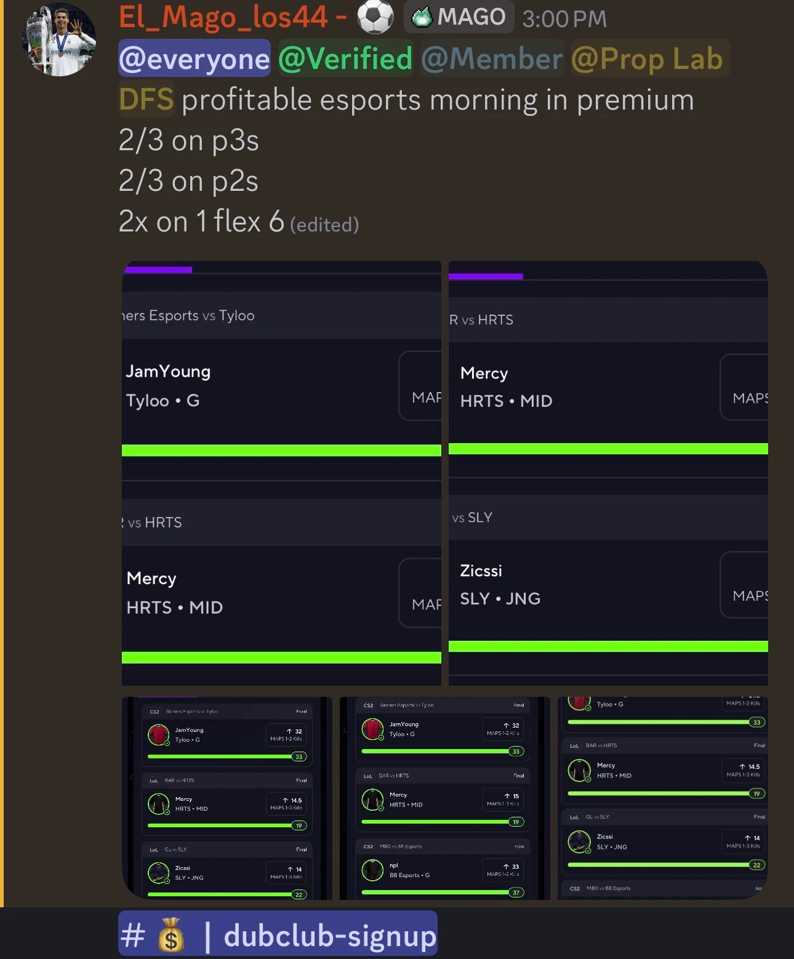Open bottom-right slip image showing GL vs SLY
794x959 pixels.
662,798
